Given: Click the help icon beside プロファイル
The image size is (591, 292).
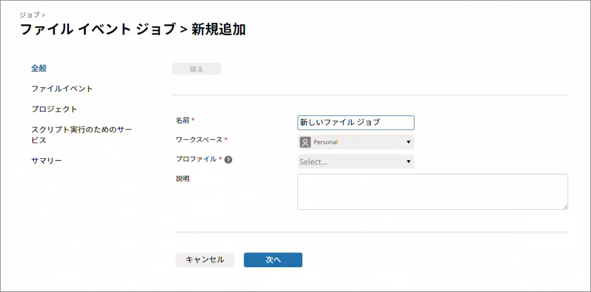Looking at the screenshot, I should point(228,160).
